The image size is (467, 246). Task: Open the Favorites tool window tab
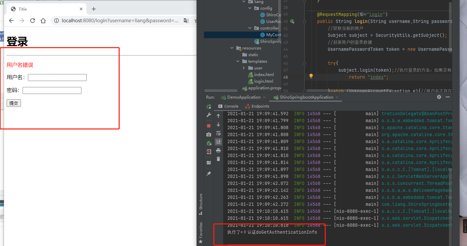(200, 232)
